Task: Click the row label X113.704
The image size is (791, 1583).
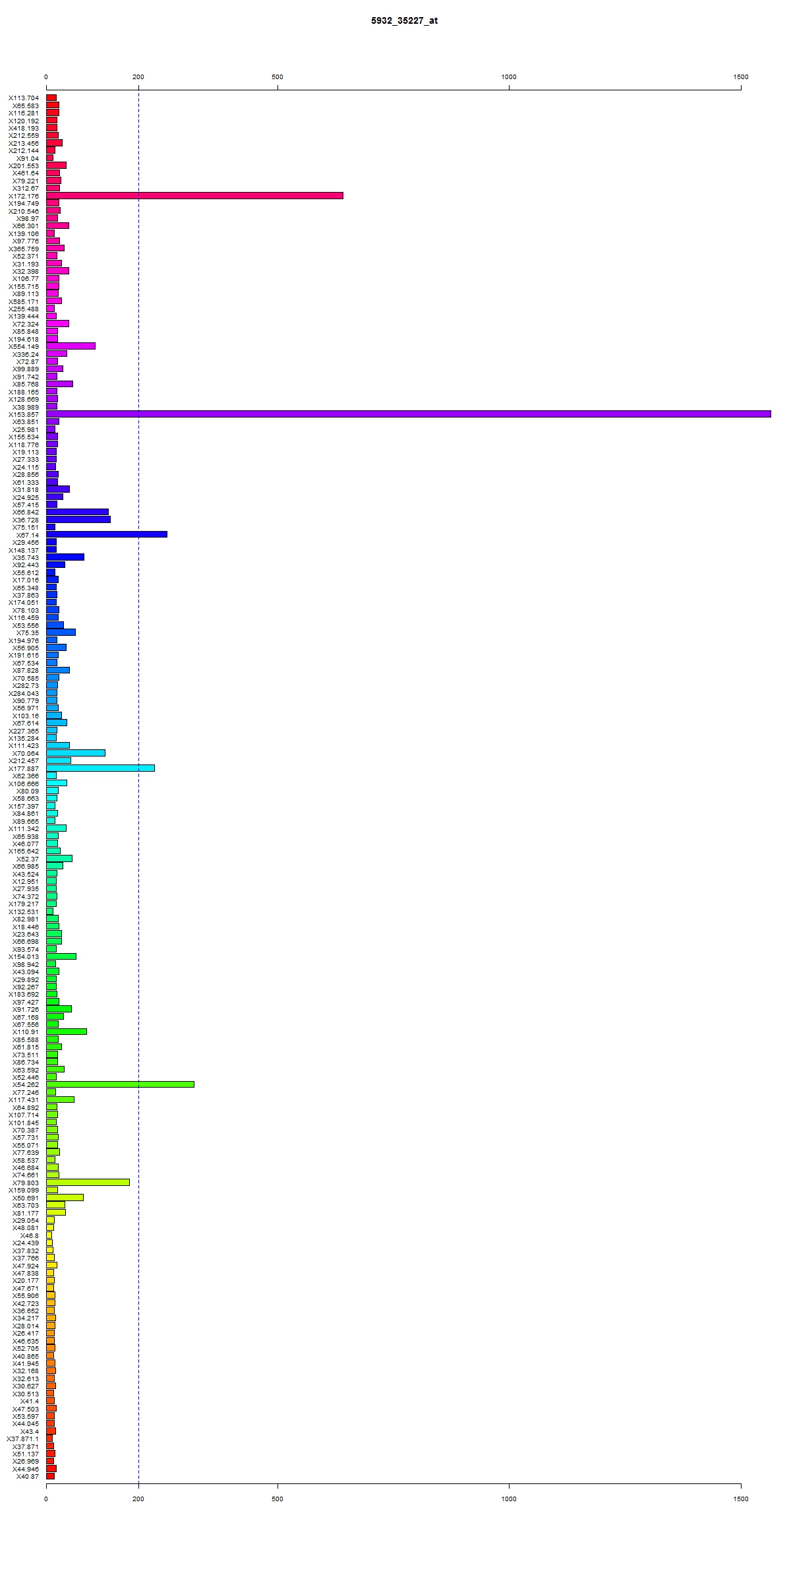Action: pos(24,98)
